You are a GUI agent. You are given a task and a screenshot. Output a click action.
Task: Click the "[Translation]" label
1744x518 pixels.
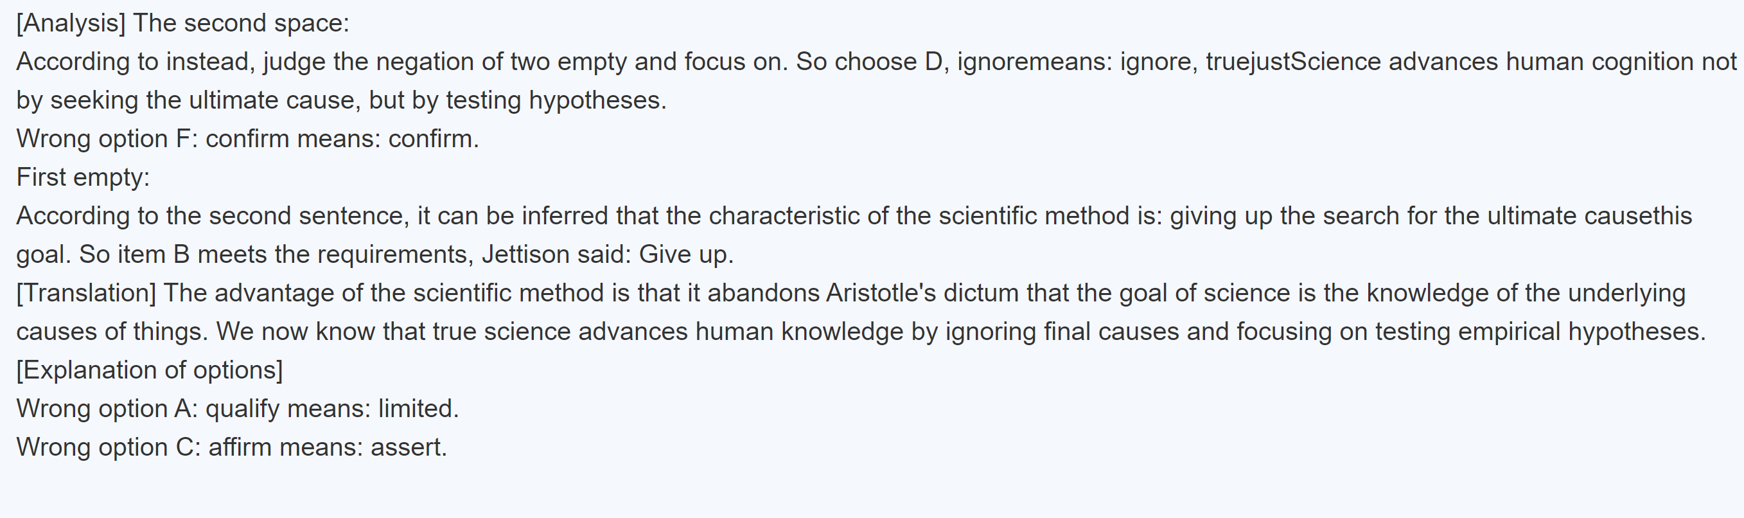pyautogui.click(x=86, y=293)
